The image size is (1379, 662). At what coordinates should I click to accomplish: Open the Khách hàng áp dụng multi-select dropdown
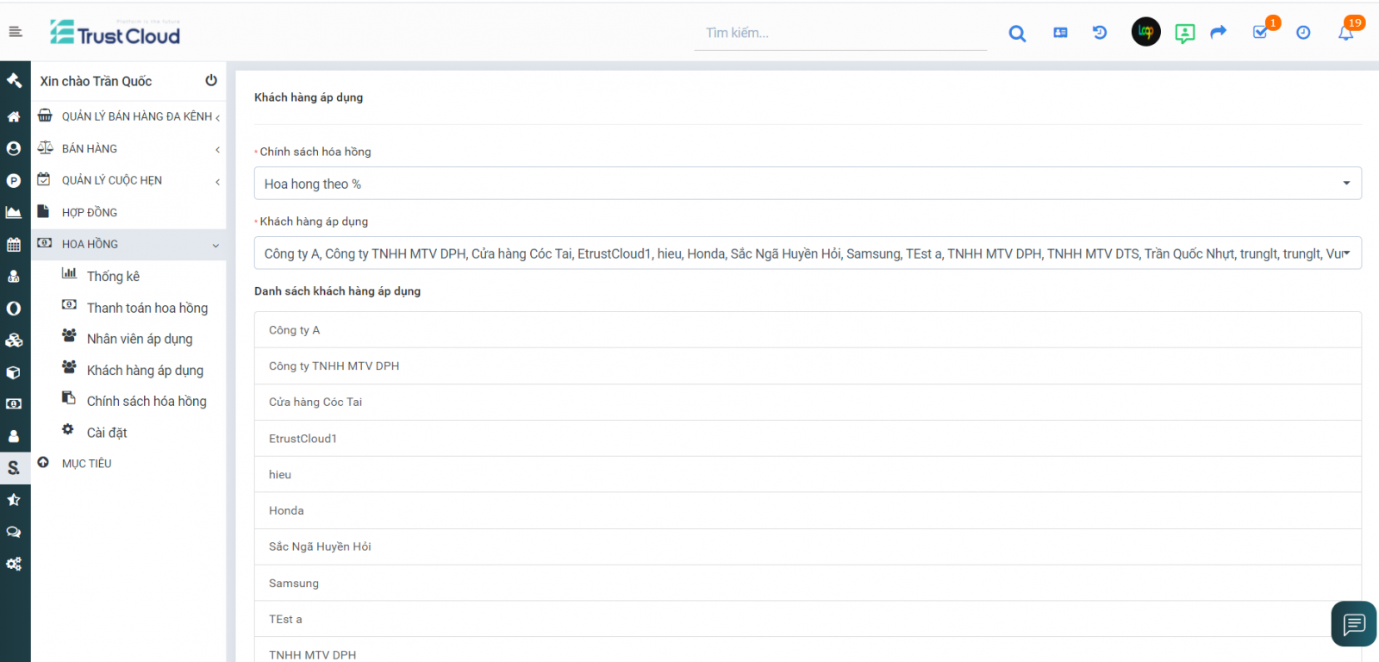[808, 253]
